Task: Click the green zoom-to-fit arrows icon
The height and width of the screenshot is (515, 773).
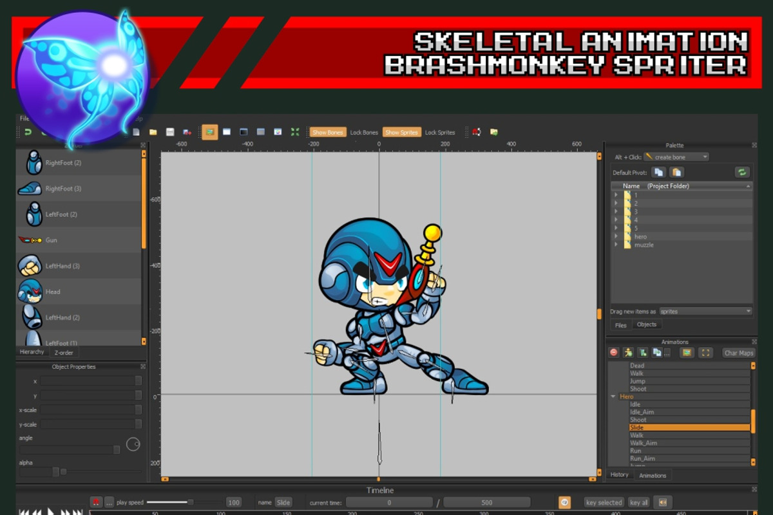Action: [x=295, y=132]
